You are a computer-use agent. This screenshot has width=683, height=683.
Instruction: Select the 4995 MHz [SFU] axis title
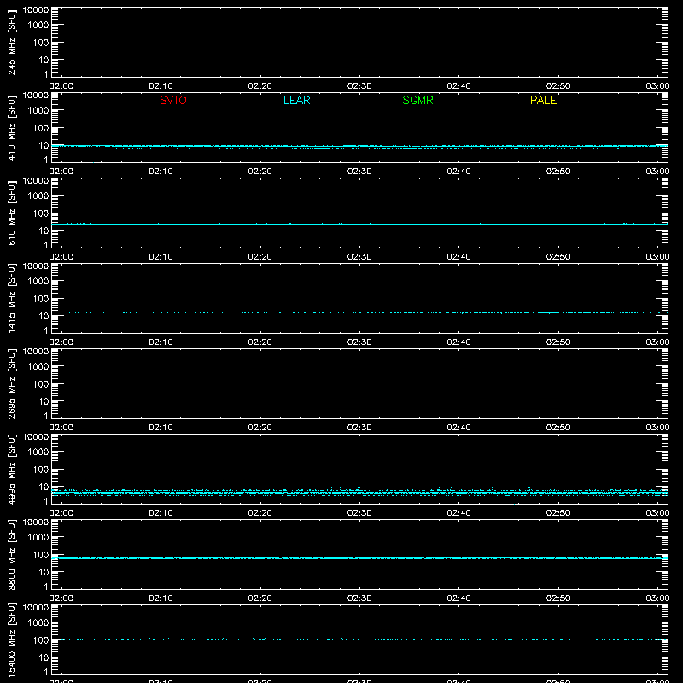click(11, 469)
